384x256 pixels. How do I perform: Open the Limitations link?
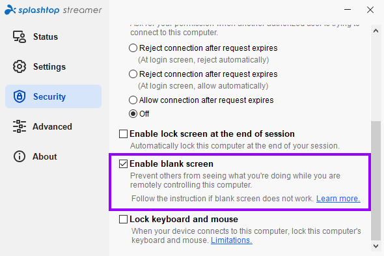[232, 240]
